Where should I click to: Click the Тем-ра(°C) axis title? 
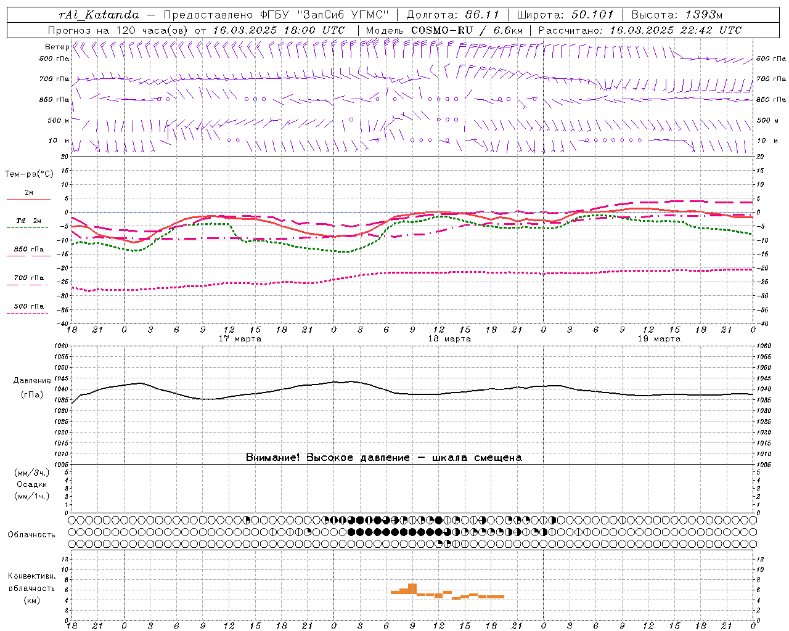pyautogui.click(x=29, y=174)
